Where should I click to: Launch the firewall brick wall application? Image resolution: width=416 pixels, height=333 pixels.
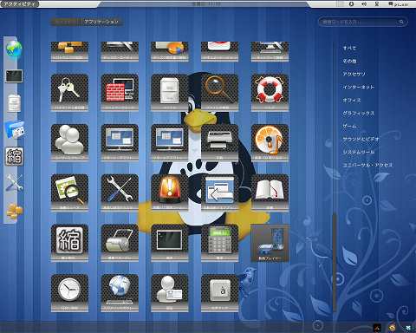pyautogui.click(x=120, y=93)
